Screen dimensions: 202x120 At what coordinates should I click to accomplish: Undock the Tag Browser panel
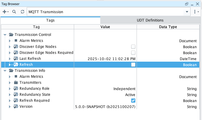(186, 4)
